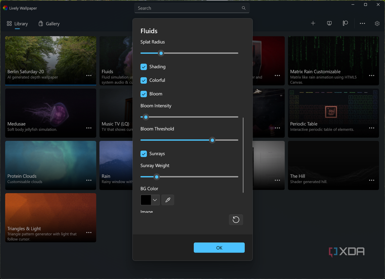
Task: Disable the Sunrays checkbox
Action: tap(144, 154)
